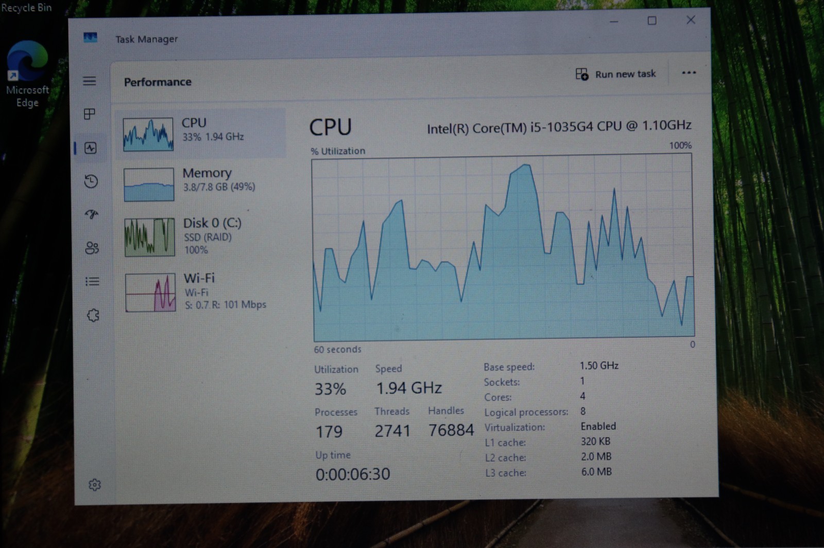Click the Logical processors label
The height and width of the screenshot is (548, 824).
pyautogui.click(x=526, y=412)
